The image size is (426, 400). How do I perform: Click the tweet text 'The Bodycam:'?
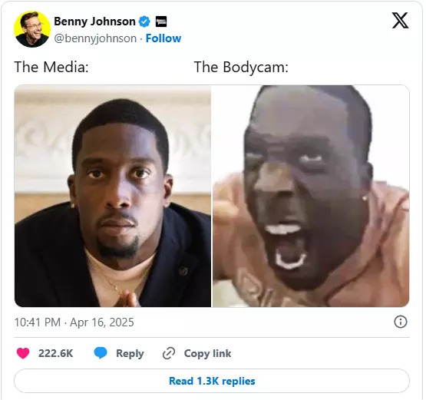(241, 67)
